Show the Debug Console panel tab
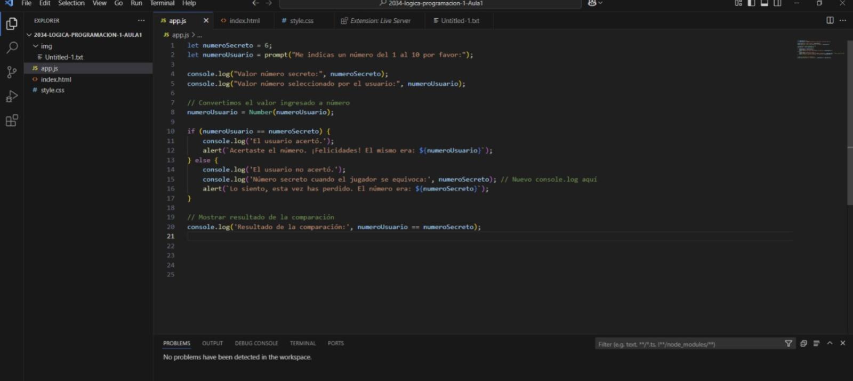Image resolution: width=853 pixels, height=381 pixels. 256,343
